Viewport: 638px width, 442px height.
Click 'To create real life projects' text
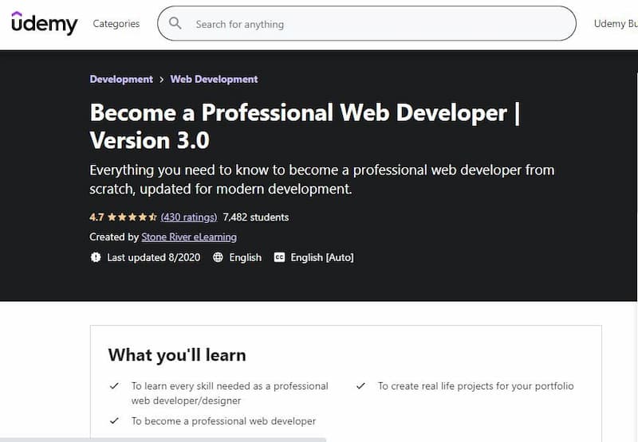click(x=476, y=386)
